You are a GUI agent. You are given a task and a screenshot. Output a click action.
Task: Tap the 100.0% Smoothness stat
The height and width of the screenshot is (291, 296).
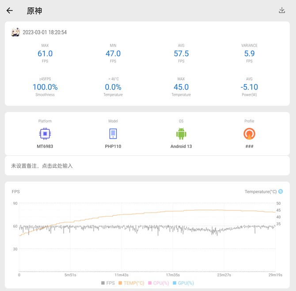(45, 87)
